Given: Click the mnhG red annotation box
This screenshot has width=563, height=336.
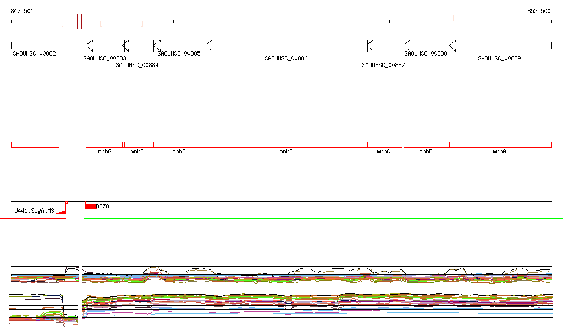Looking at the screenshot, I should pyautogui.click(x=104, y=145).
